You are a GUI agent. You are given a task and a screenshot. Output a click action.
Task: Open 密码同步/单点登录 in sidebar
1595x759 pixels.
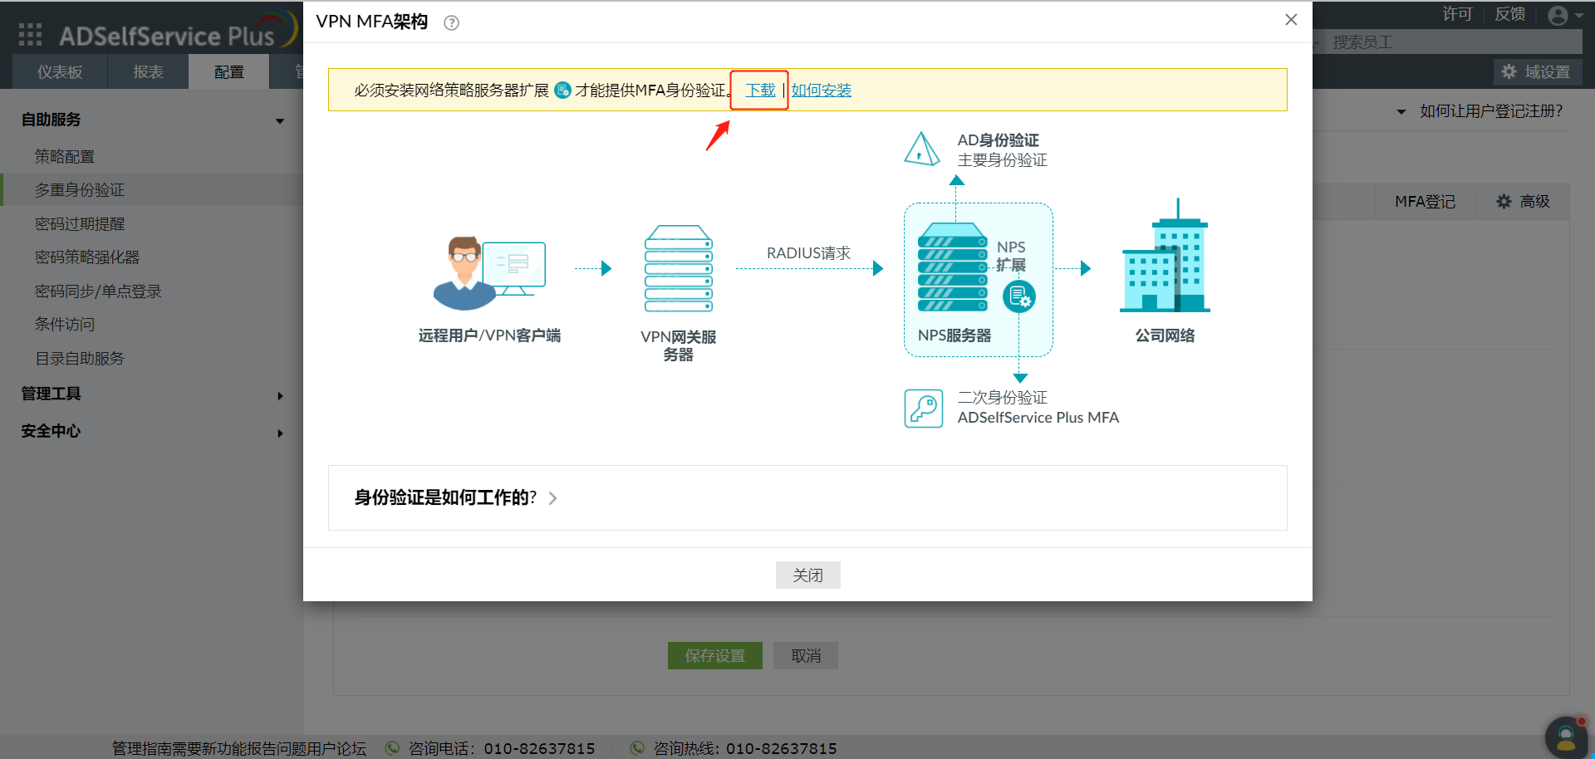(98, 291)
